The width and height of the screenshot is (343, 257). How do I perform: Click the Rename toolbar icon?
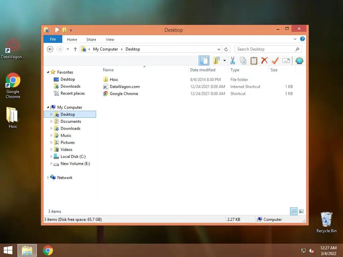(286, 61)
